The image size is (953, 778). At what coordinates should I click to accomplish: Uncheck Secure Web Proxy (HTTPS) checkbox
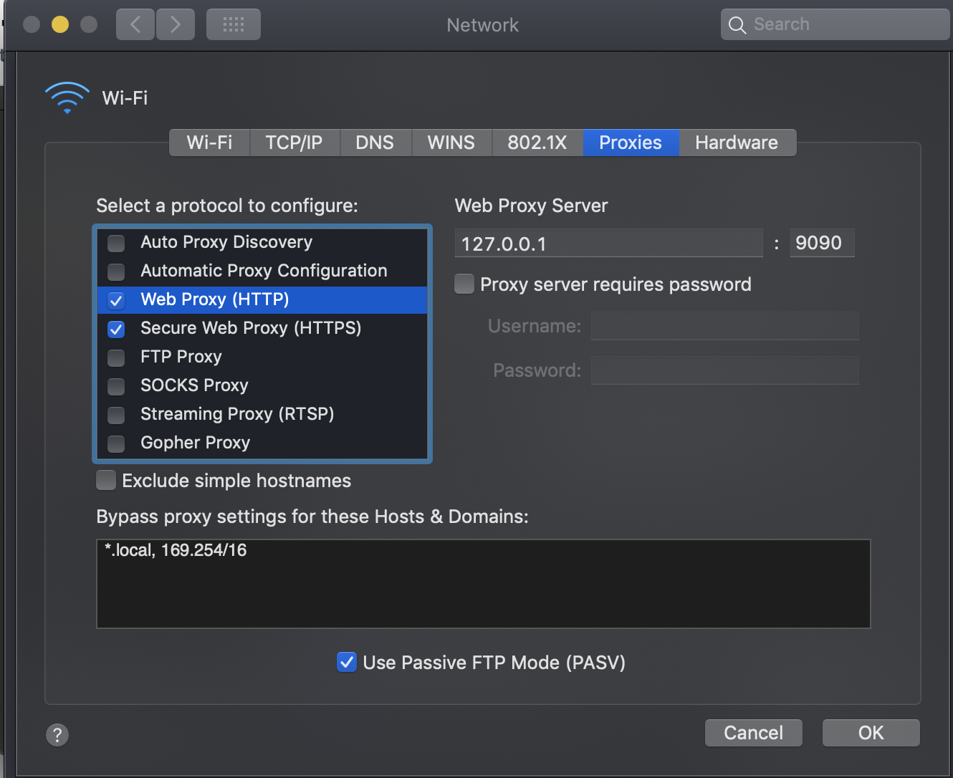pos(116,329)
